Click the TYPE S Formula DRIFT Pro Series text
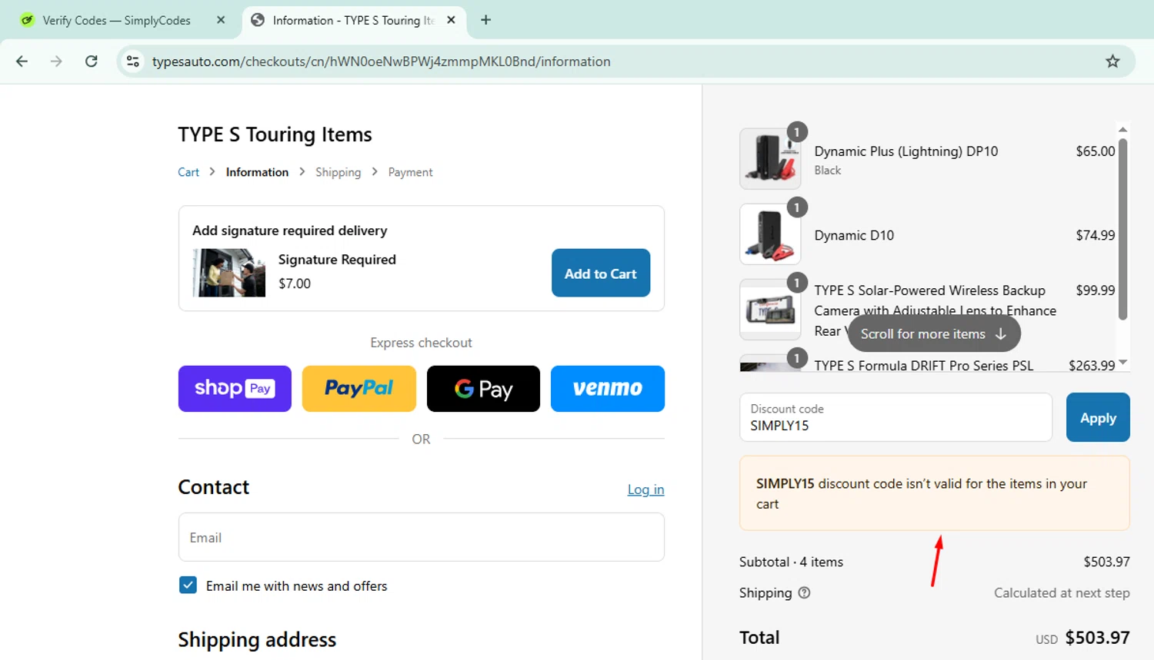 pos(924,366)
